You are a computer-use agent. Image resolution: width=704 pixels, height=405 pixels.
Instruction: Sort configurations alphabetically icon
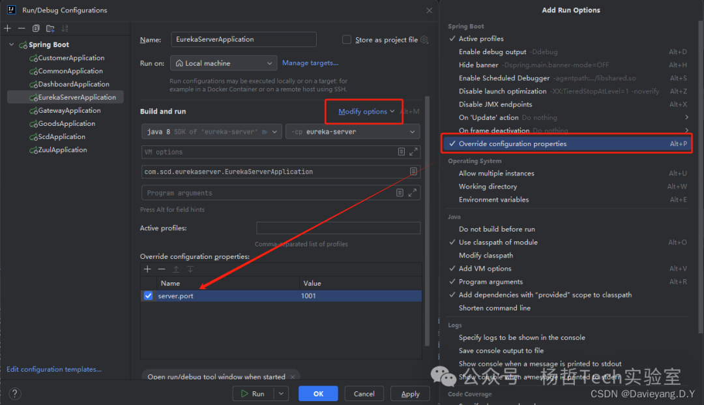tap(65, 28)
